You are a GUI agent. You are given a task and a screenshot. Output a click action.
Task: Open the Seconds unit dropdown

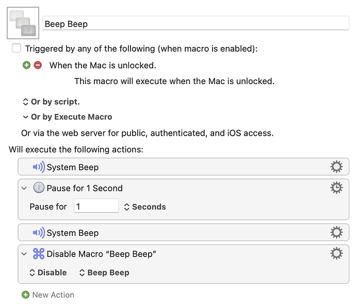(145, 207)
